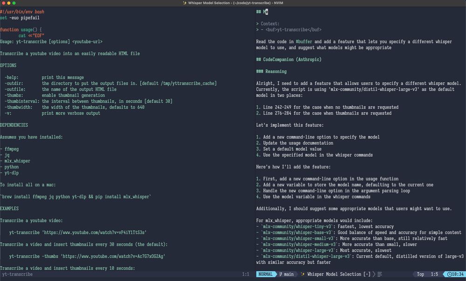Click the 'cat <<"EOF"' line
Image resolution: width=466 pixels, height=281 pixels.
[x=31, y=36]
